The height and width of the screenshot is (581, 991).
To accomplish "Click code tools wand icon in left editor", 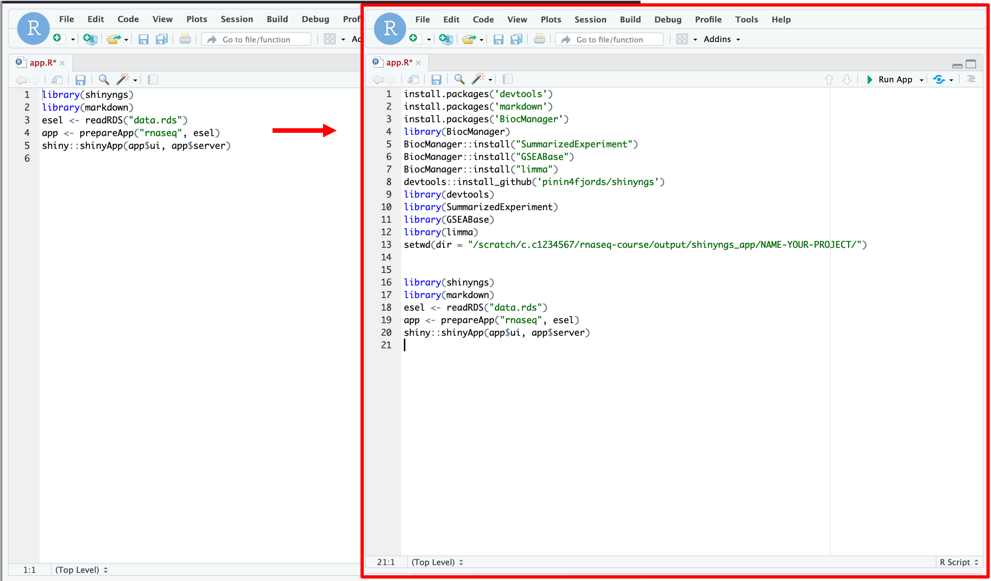I will point(122,79).
